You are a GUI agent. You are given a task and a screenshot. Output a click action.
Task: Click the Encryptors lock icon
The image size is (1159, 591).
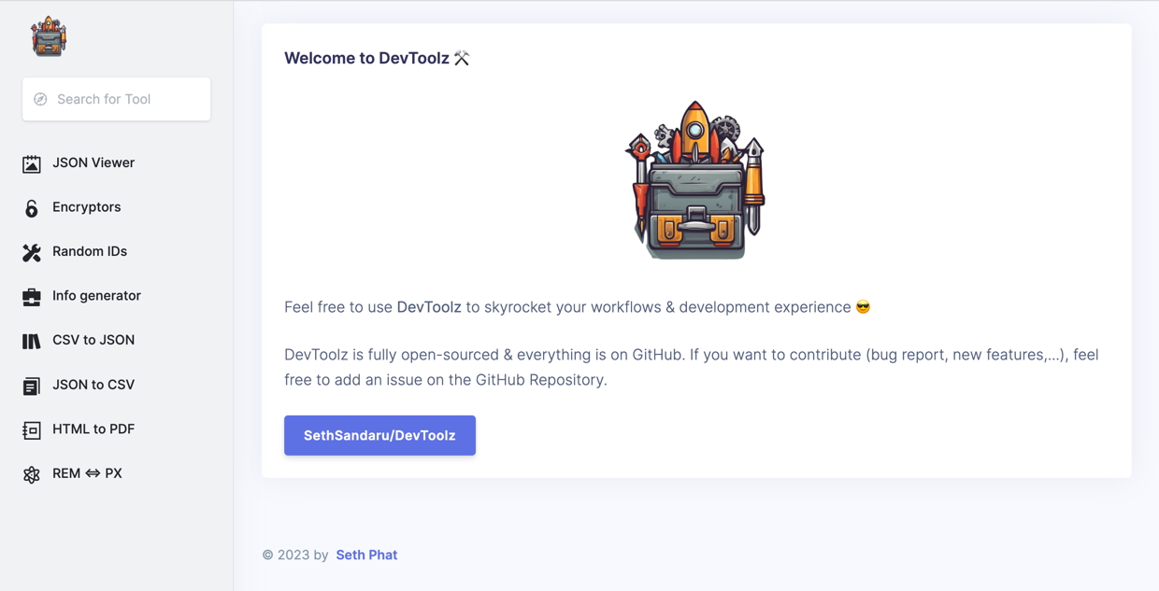click(x=32, y=208)
